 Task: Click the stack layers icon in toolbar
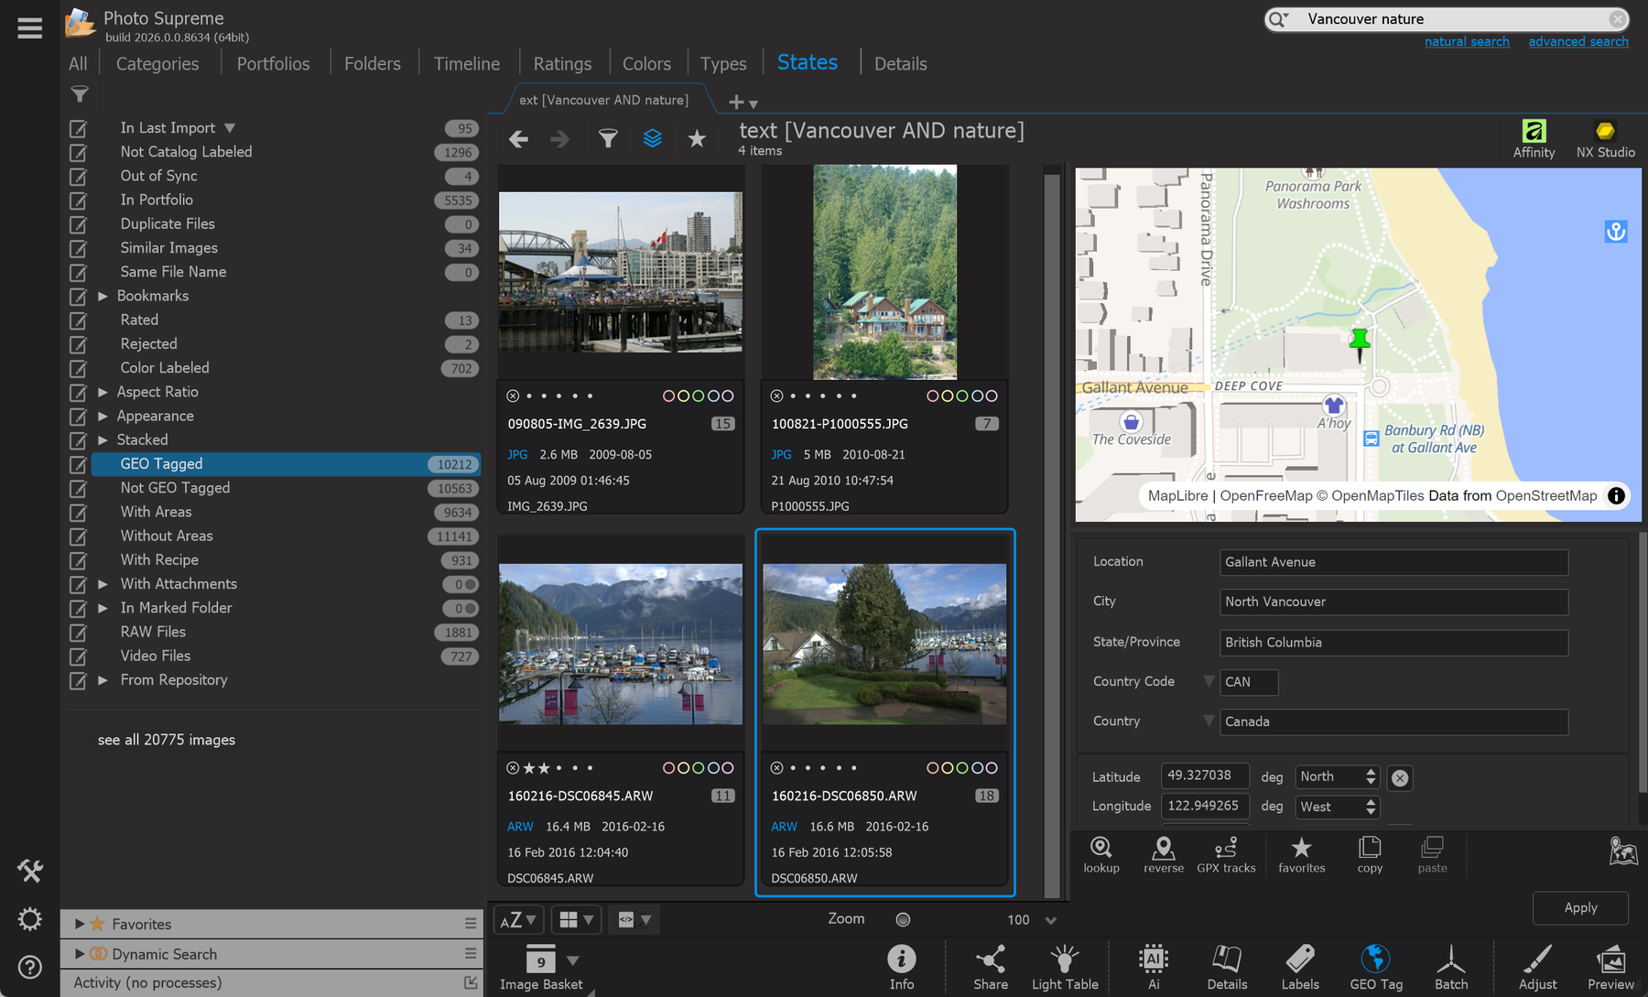652,138
